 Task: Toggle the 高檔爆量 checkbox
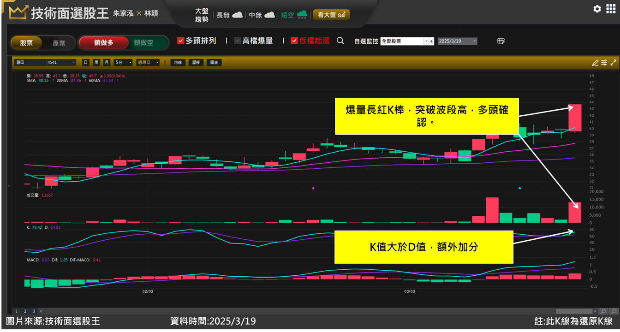237,41
